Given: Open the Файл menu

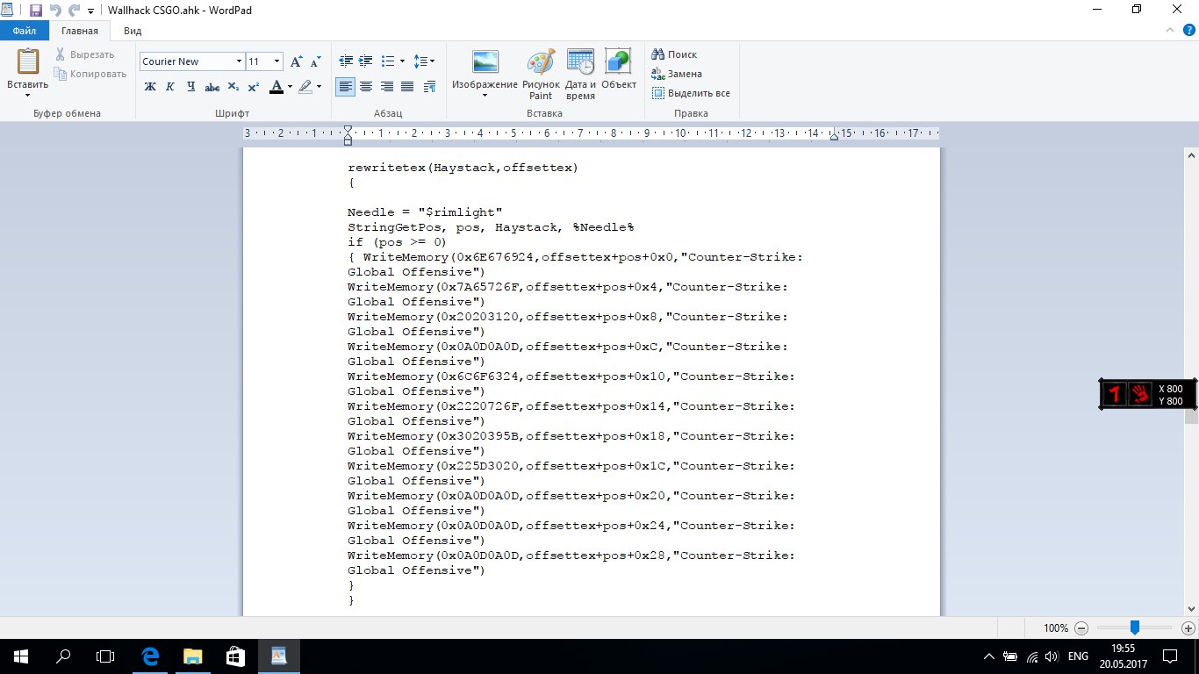Looking at the screenshot, I should point(24,31).
